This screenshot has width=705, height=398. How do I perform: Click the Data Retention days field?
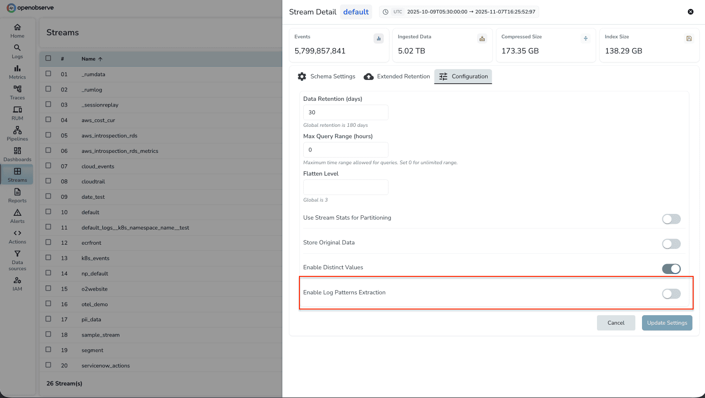tap(345, 113)
